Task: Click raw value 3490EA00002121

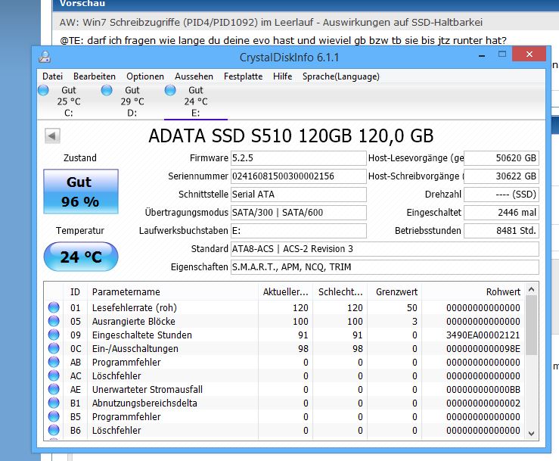Action: [x=483, y=335]
